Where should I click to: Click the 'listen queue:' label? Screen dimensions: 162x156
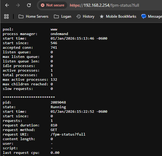coord(17,52)
